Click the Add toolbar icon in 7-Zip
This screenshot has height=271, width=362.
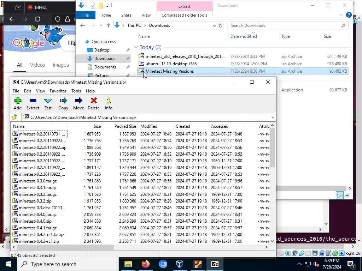(18, 103)
